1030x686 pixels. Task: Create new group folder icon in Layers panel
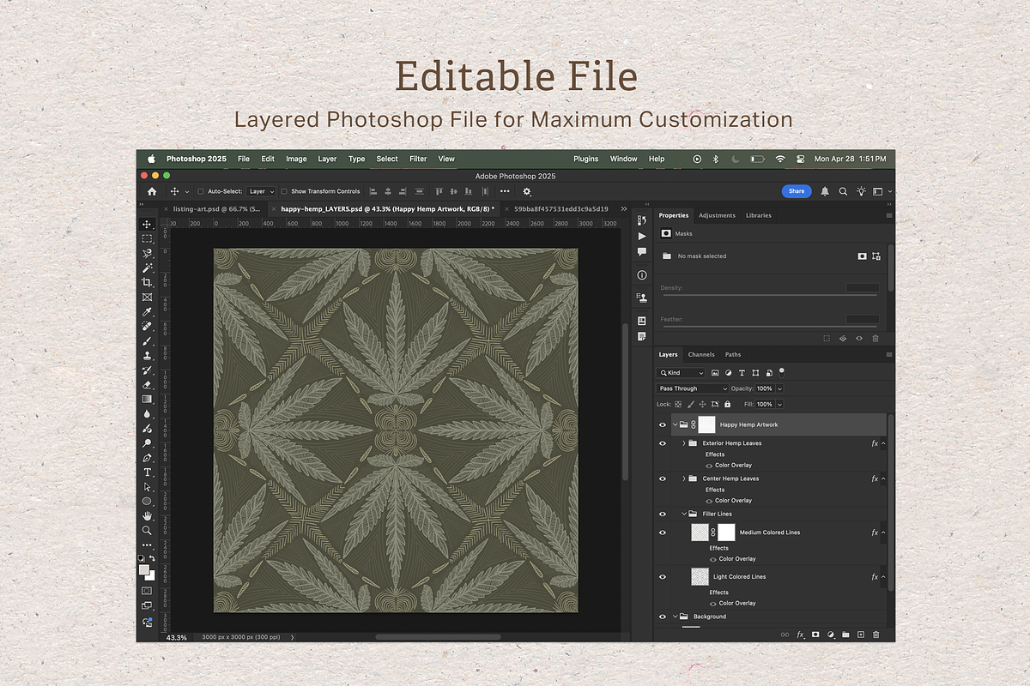845,635
